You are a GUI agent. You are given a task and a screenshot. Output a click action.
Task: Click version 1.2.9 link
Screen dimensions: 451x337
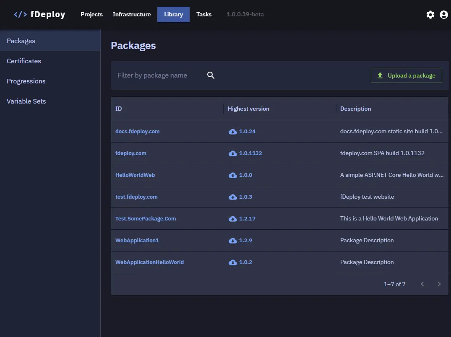245,241
